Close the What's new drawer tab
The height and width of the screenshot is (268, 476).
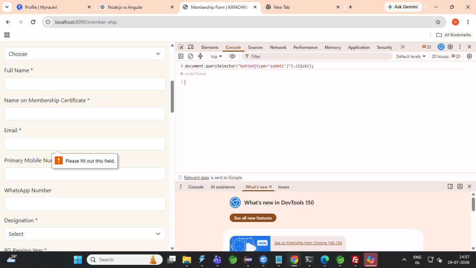click(271, 187)
